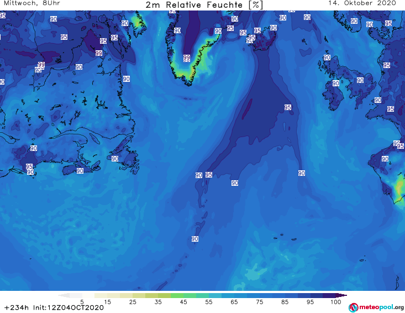Click the '90' contour label on Newfoundland's west coast

click(115, 159)
